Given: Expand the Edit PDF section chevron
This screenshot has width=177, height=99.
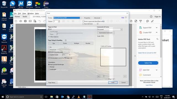Looking at the screenshot, I should click(x=157, y=70).
